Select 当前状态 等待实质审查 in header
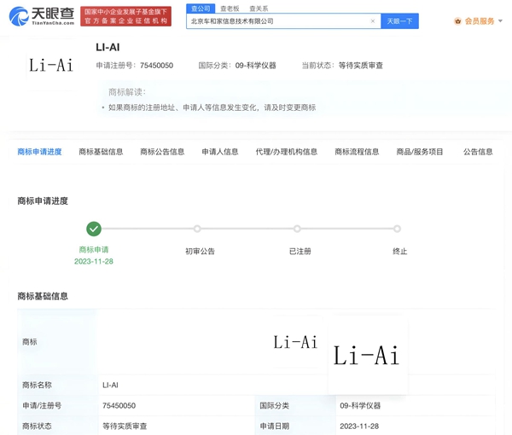 pyautogui.click(x=342, y=66)
